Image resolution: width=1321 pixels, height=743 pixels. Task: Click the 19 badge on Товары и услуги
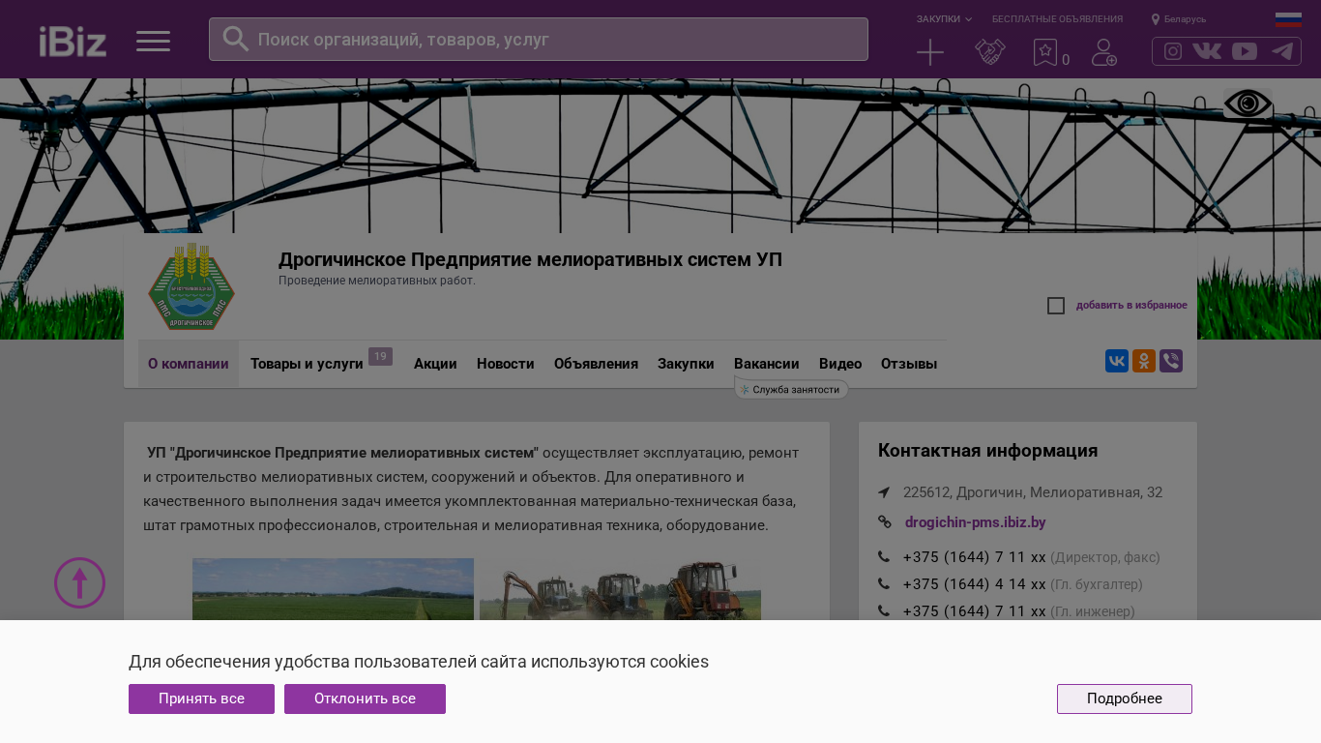(x=380, y=357)
